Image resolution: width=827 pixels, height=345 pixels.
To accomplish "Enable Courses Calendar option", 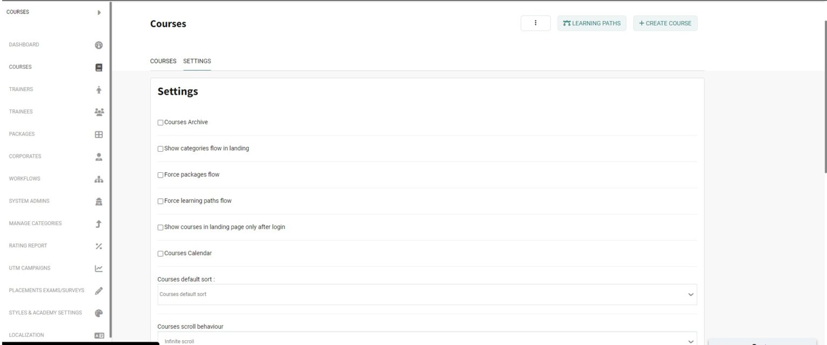I will click(159, 253).
